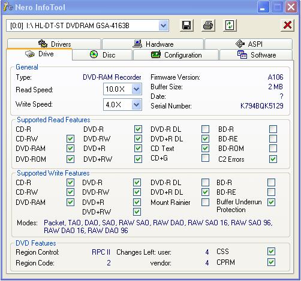Click the Save floppy disk icon
The width and height of the screenshot is (301, 281).
point(186,26)
